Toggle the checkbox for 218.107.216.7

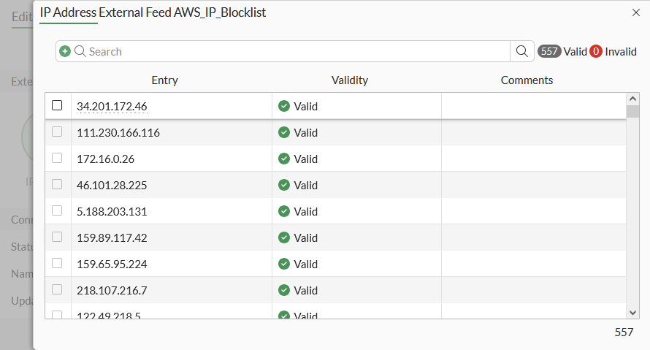coord(57,290)
